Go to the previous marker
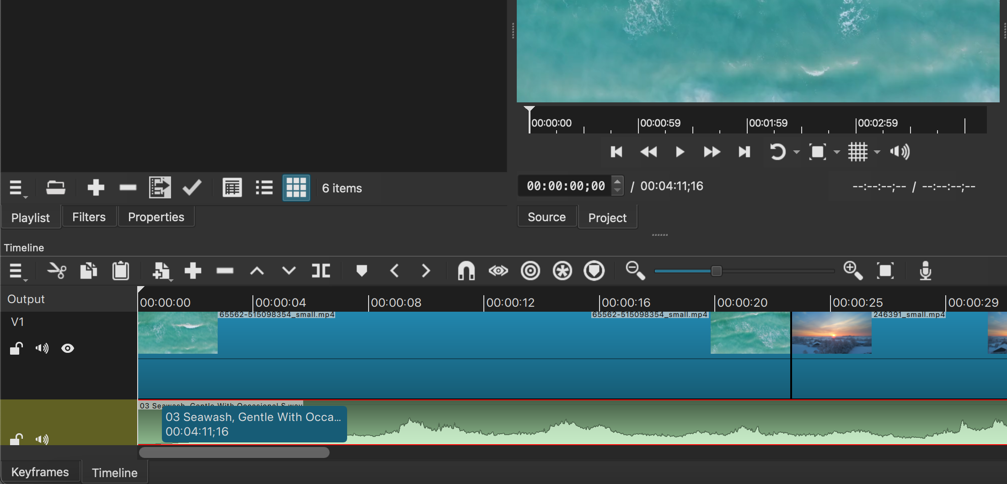This screenshot has width=1007, height=484. pyautogui.click(x=395, y=271)
